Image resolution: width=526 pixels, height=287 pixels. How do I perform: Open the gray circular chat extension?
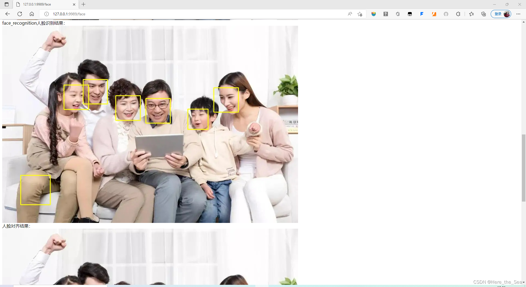coord(446,14)
